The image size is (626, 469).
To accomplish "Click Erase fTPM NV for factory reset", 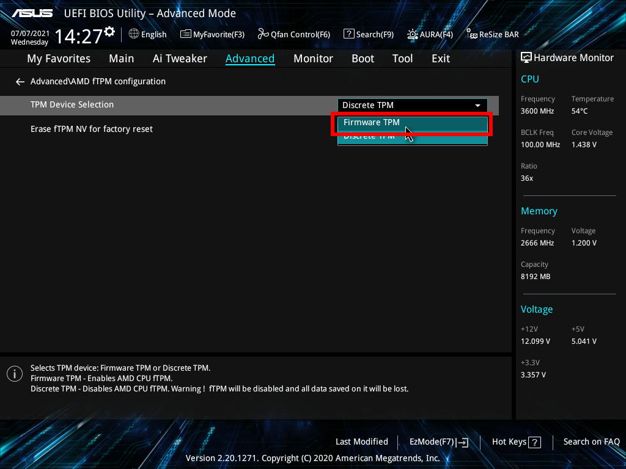I will click(92, 129).
